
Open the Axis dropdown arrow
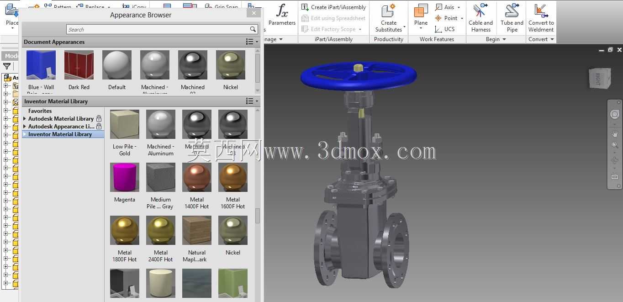point(459,7)
